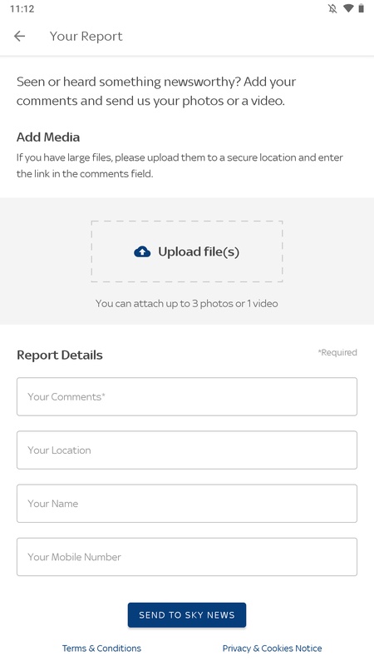Open the Privacy & Cookies Notice link
The height and width of the screenshot is (666, 374).
click(273, 649)
